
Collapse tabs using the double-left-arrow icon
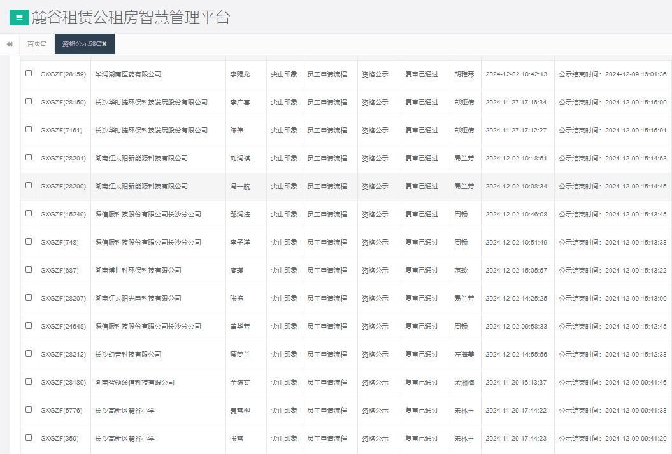coord(9,45)
